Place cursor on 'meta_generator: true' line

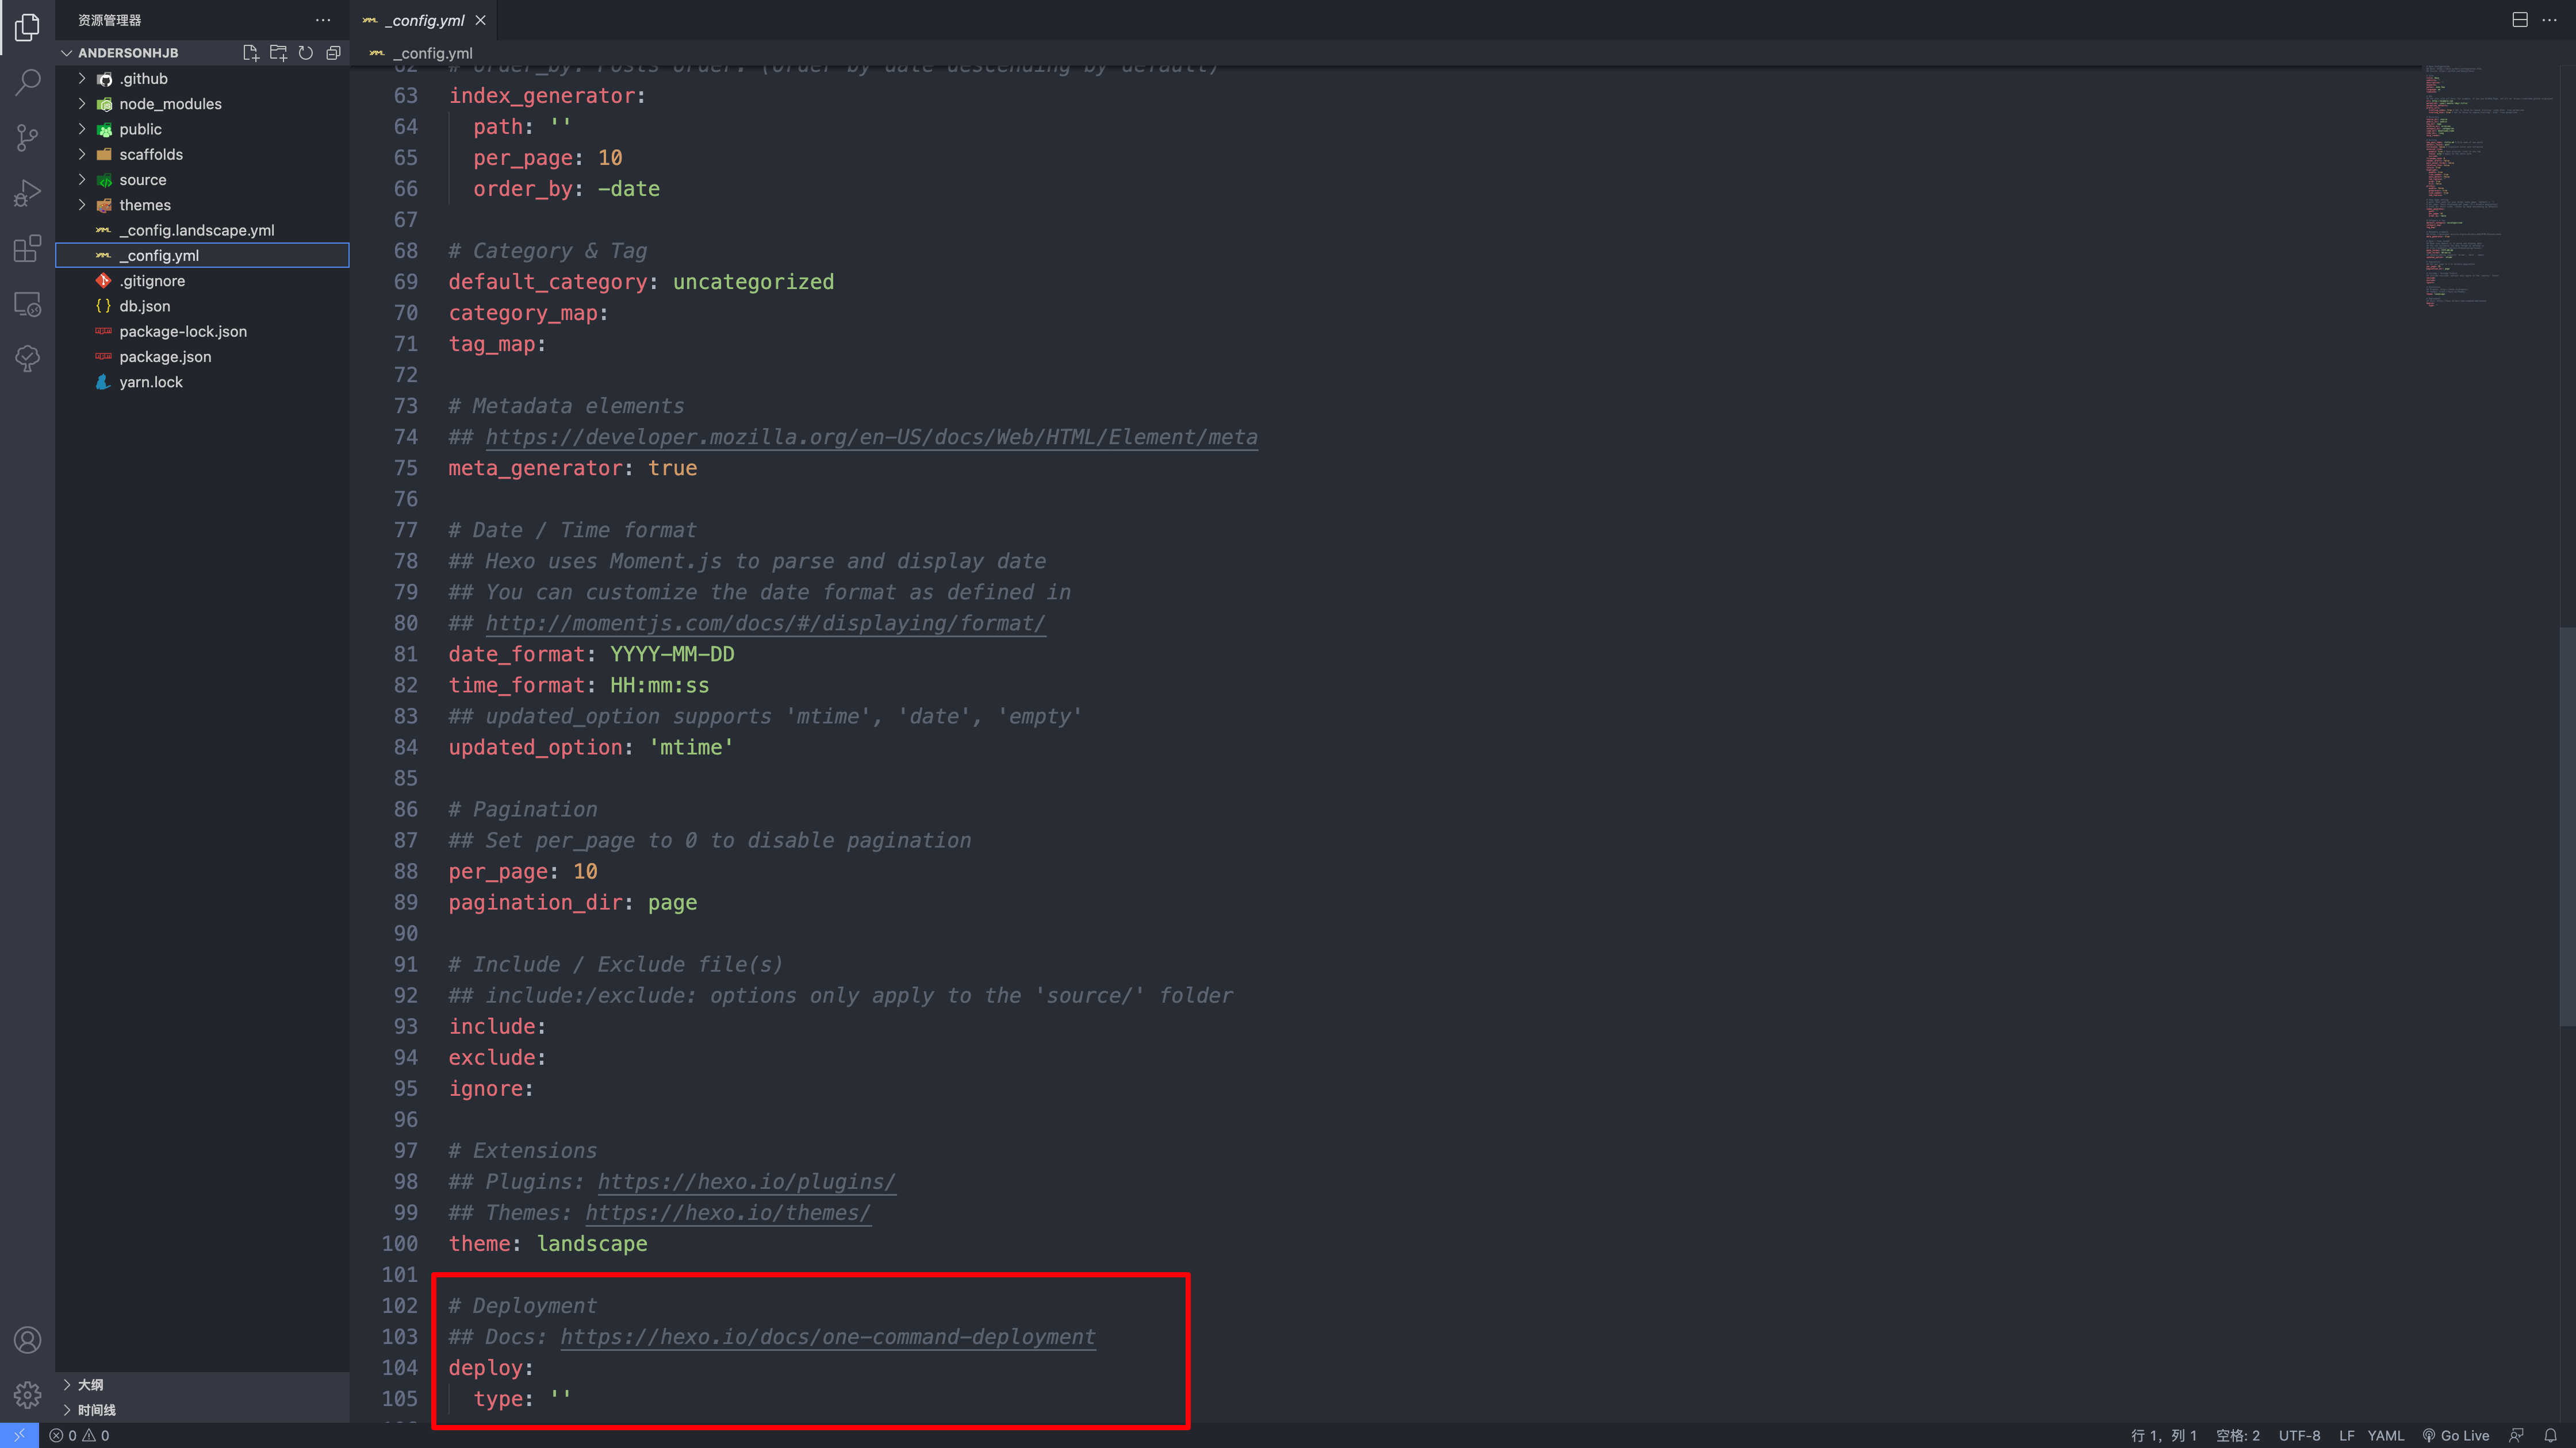tap(572, 469)
